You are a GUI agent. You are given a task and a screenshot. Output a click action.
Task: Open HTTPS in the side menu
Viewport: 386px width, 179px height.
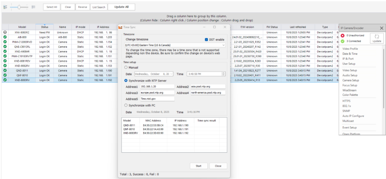[x=346, y=101]
